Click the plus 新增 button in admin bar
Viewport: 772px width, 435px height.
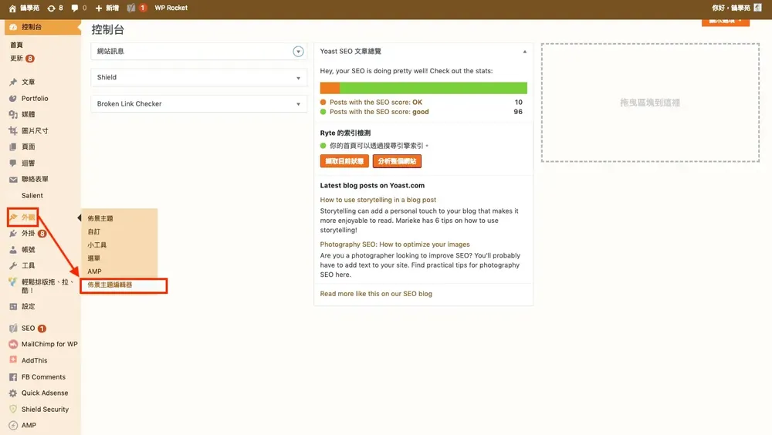click(107, 8)
